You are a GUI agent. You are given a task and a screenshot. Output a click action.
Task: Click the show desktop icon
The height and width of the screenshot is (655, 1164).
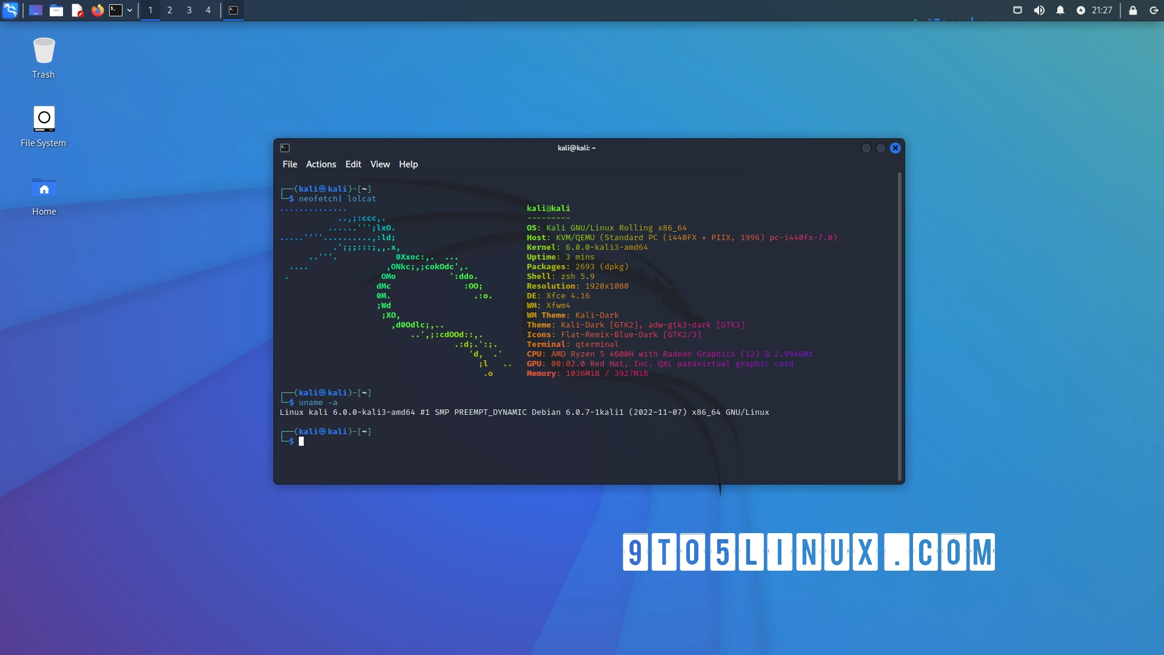pyautogui.click(x=35, y=10)
